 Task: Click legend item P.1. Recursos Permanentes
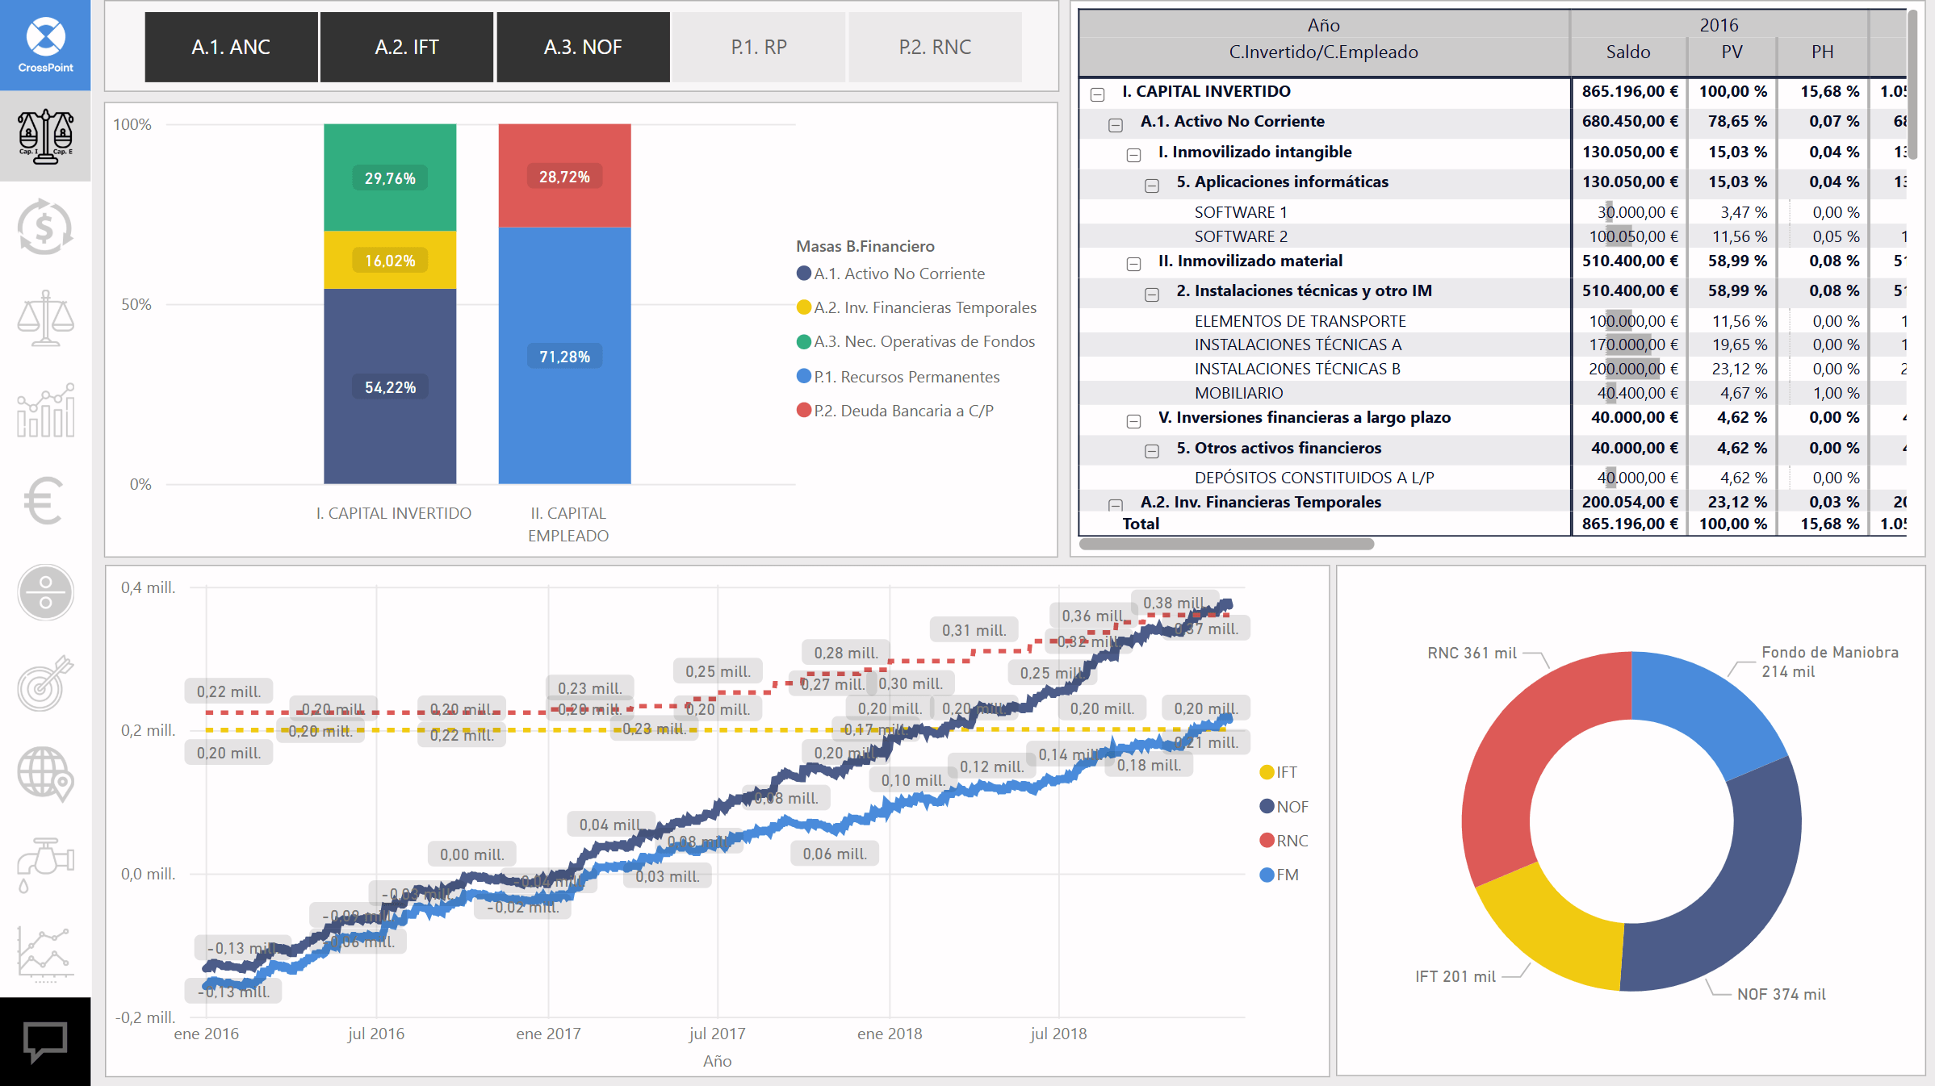pos(898,377)
